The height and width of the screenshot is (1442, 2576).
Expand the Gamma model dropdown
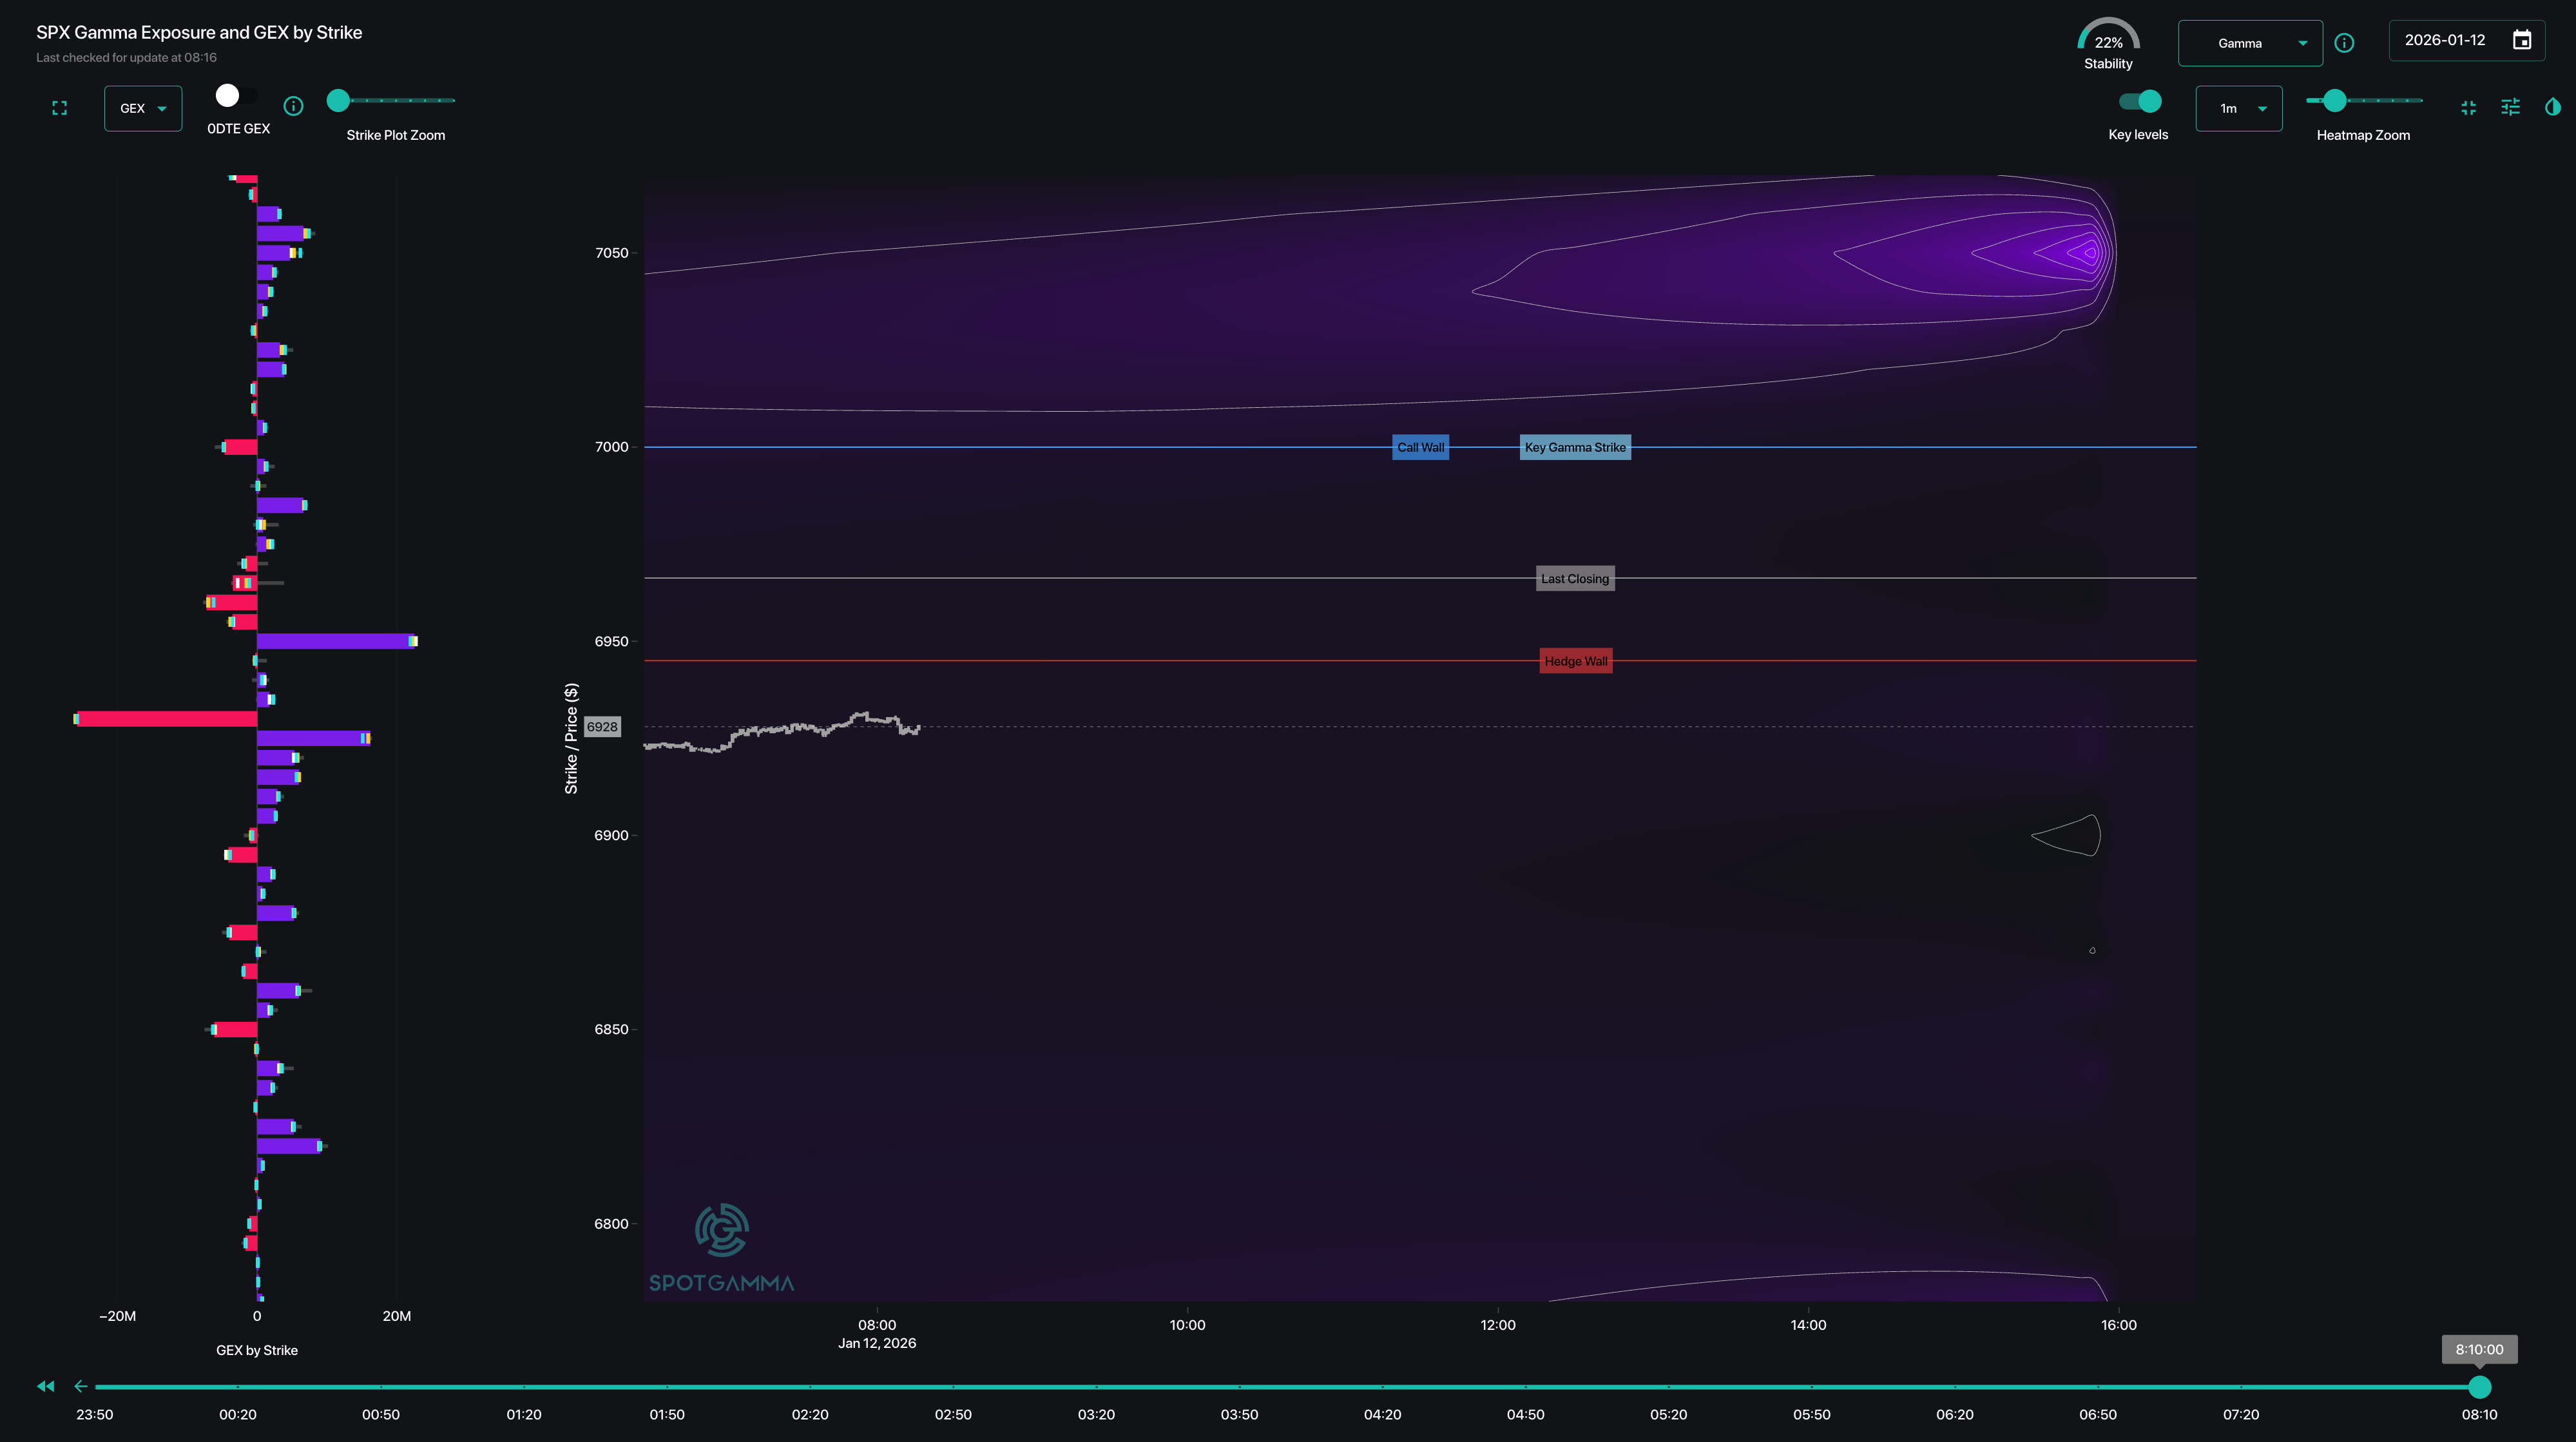pos(2249,43)
